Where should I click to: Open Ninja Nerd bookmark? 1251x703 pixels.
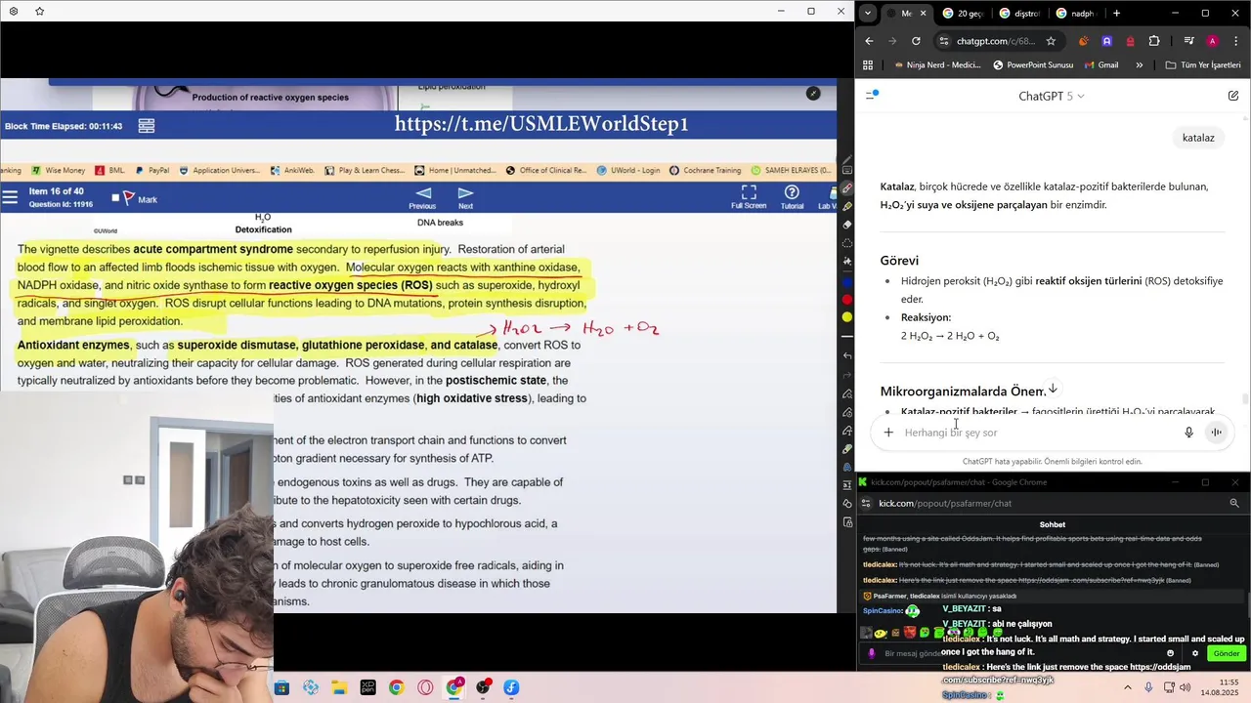936,65
